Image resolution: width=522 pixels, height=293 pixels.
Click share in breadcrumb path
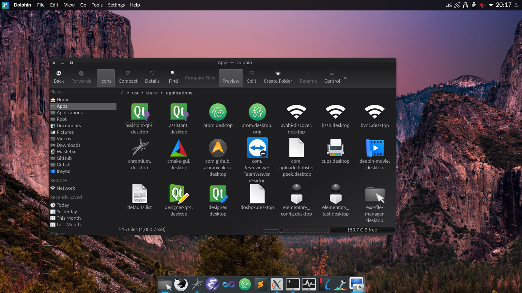[x=152, y=93]
